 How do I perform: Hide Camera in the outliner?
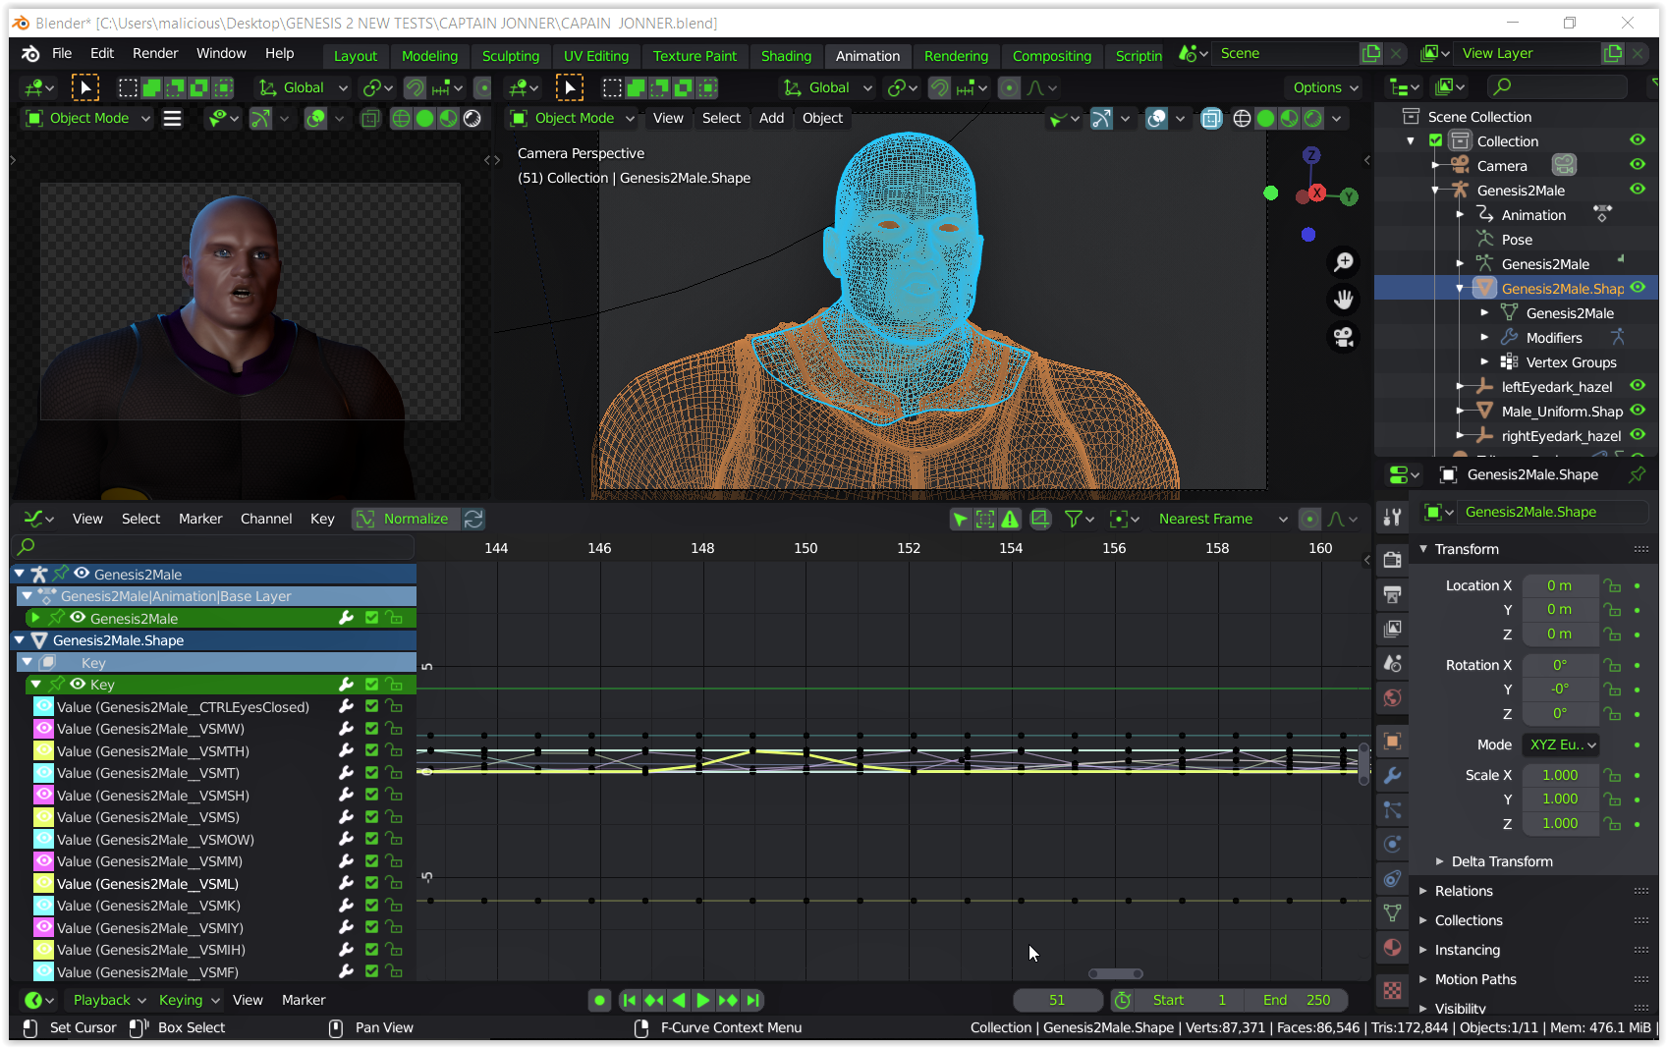pos(1638,165)
